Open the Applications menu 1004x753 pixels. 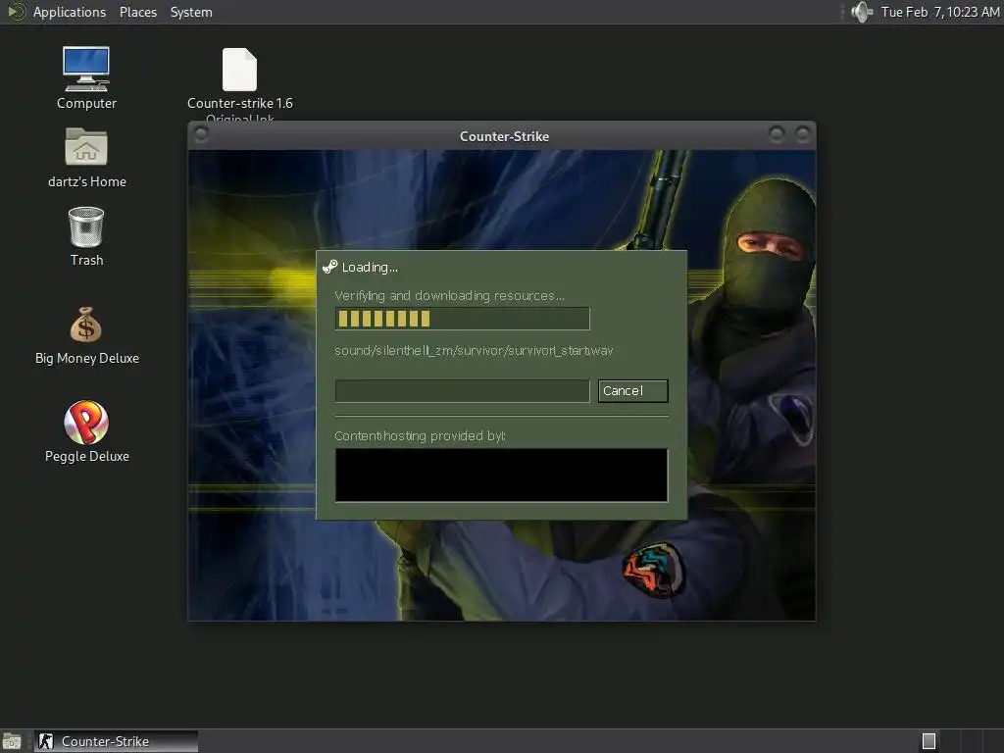[70, 12]
